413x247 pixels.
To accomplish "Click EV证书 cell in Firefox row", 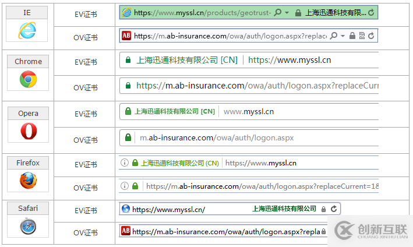I will 86,165.
